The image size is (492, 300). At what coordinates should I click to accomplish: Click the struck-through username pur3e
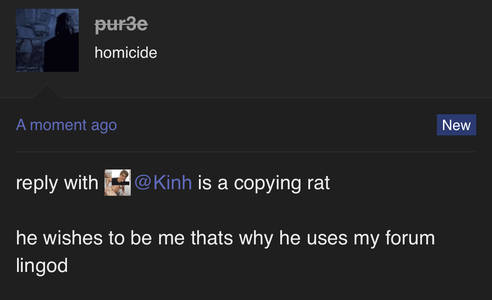pyautogui.click(x=121, y=24)
